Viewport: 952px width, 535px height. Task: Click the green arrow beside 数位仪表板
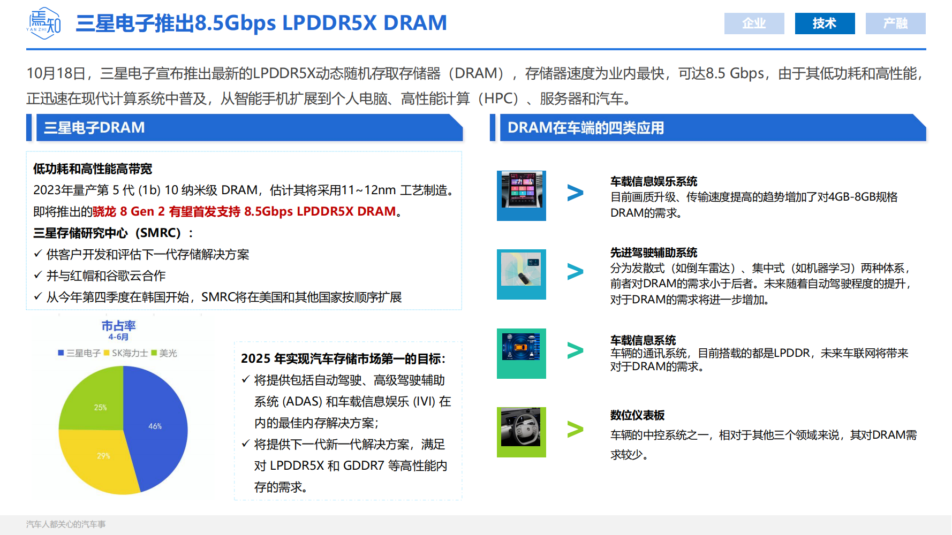point(575,429)
